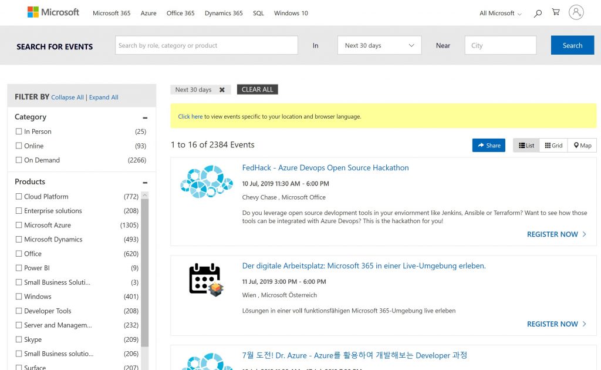Click the account profile avatar icon
Screen dimensions: 601x370
(x=576, y=12)
